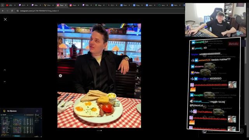Close the second Instagram tab

pos(79,5)
